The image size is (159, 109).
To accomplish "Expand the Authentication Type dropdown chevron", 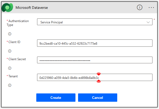I will click(148, 22).
